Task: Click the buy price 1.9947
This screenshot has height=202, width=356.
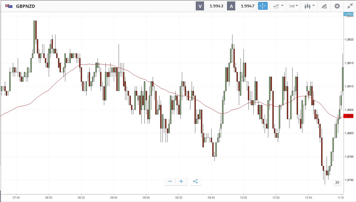Action: coord(248,6)
